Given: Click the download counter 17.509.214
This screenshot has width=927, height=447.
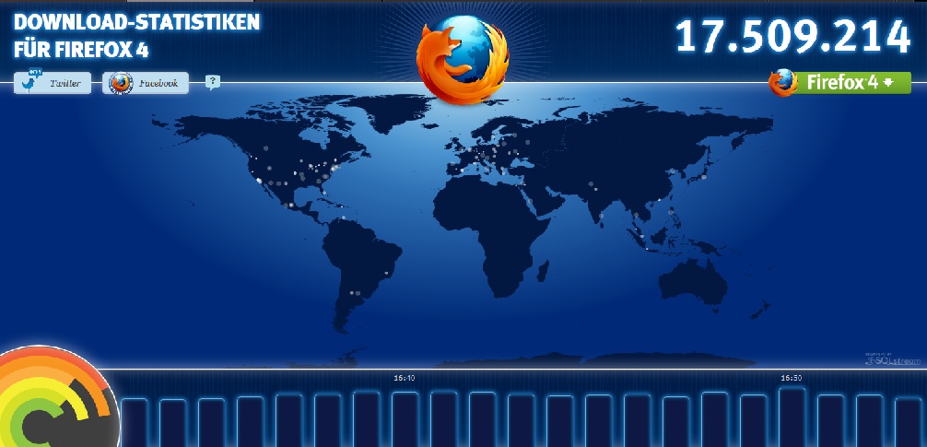Looking at the screenshot, I should [792, 36].
